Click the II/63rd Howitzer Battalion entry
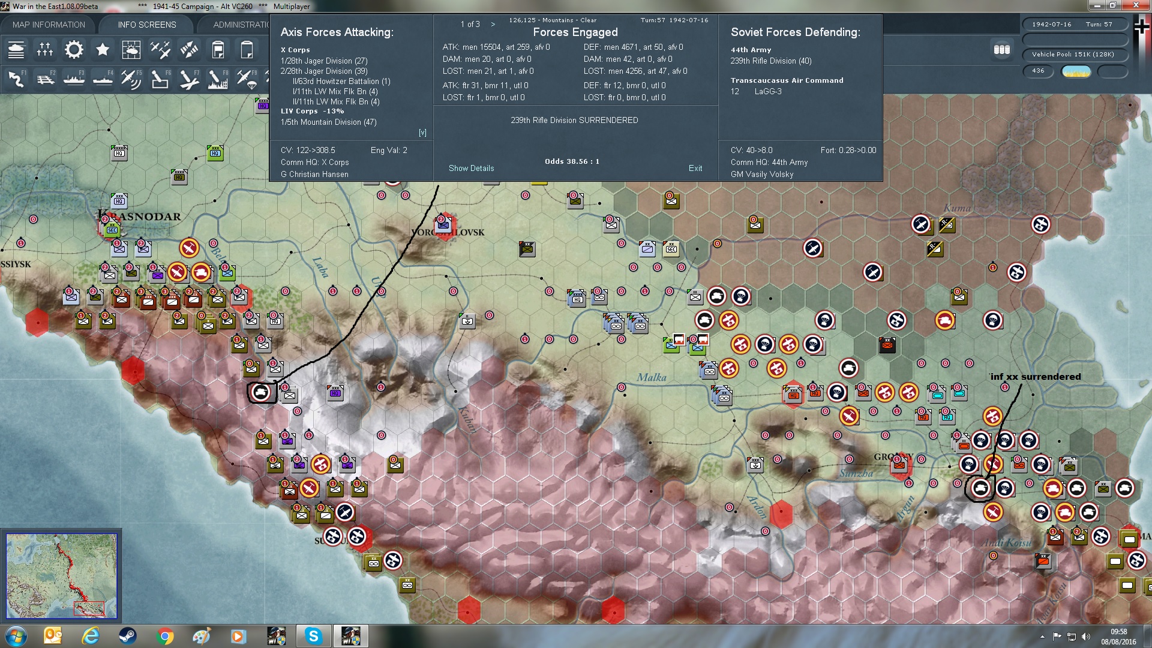Image resolution: width=1152 pixels, height=648 pixels. pyautogui.click(x=341, y=81)
